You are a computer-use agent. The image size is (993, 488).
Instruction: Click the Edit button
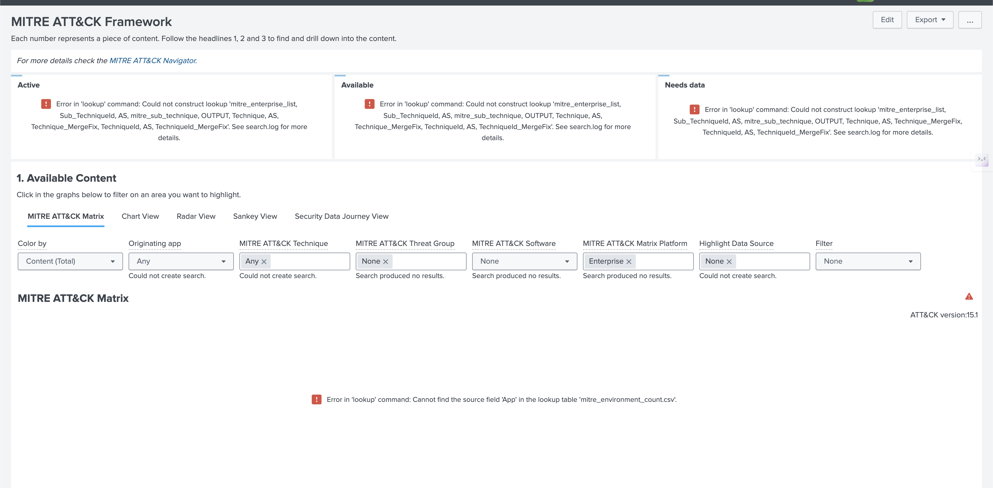887,20
